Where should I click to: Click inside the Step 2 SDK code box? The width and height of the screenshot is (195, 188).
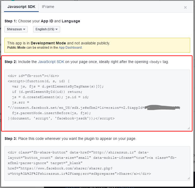pyautogui.click(x=97, y=100)
